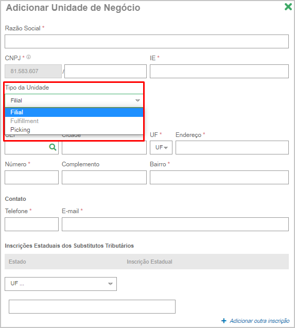Close the Adicionar Unidade de Negócio dialog
The image size is (295, 328).
[x=288, y=7]
